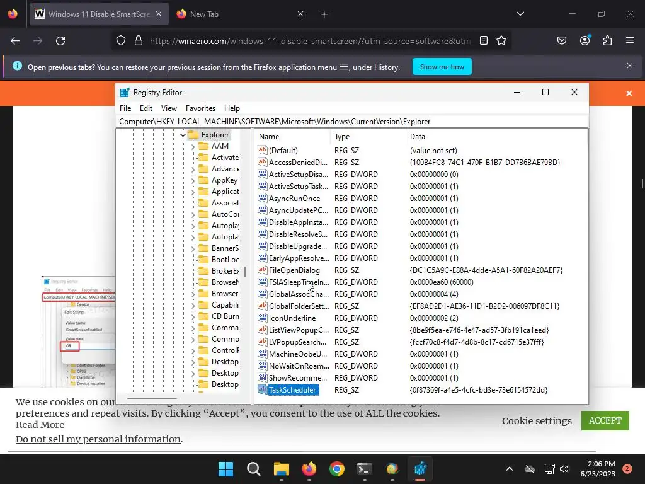Open the View menu in Registry Editor

[169, 108]
